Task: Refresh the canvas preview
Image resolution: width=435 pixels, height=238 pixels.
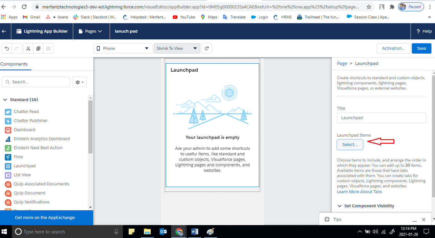Action: [206, 48]
